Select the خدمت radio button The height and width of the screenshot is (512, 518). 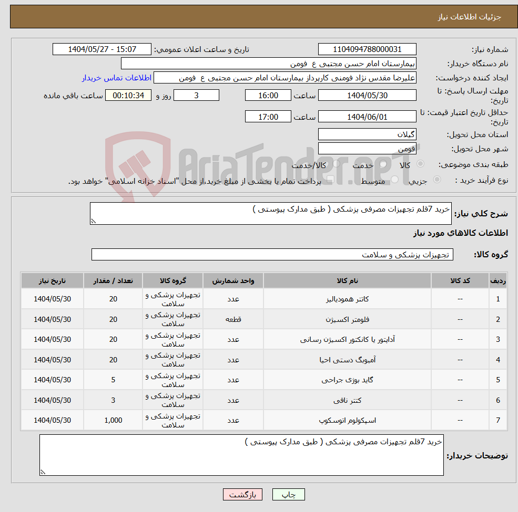(x=382, y=164)
